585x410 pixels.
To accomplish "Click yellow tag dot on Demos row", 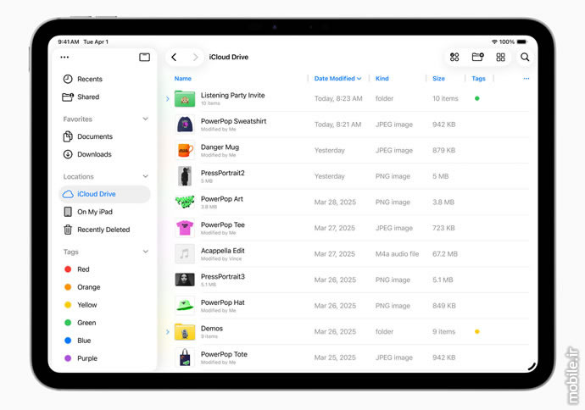I will click(x=476, y=331).
